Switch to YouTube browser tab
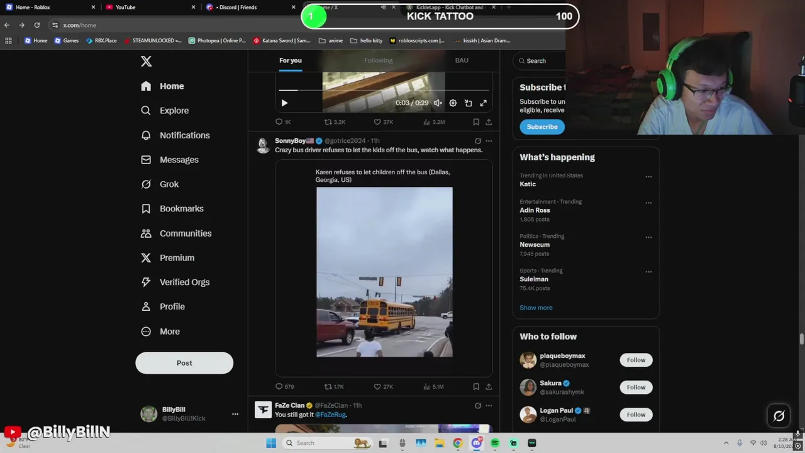Screen dimensions: 805x453 (151, 7)
